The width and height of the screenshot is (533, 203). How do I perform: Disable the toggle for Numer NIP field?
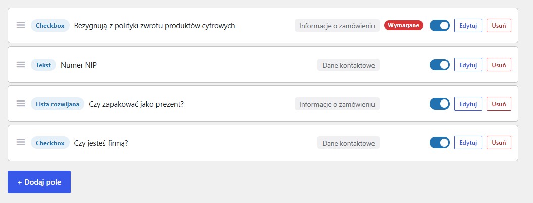coord(440,65)
